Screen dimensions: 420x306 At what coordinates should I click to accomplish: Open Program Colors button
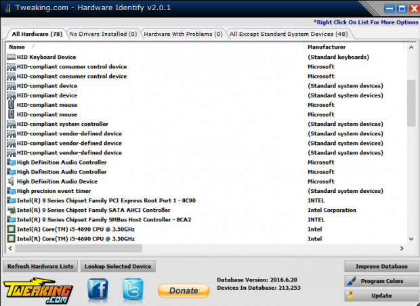pyautogui.click(x=381, y=281)
